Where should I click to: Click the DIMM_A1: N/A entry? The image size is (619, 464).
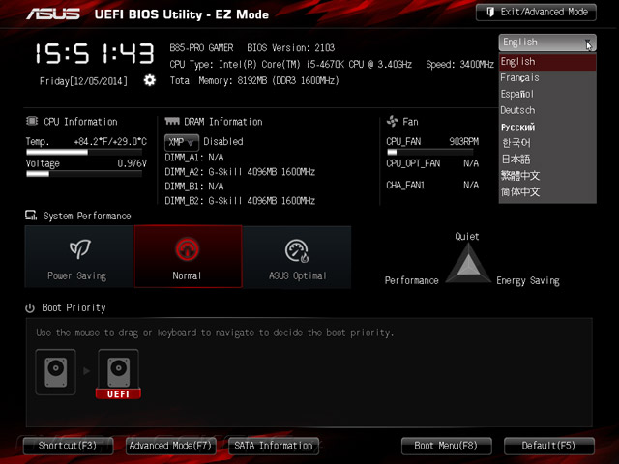(194, 158)
